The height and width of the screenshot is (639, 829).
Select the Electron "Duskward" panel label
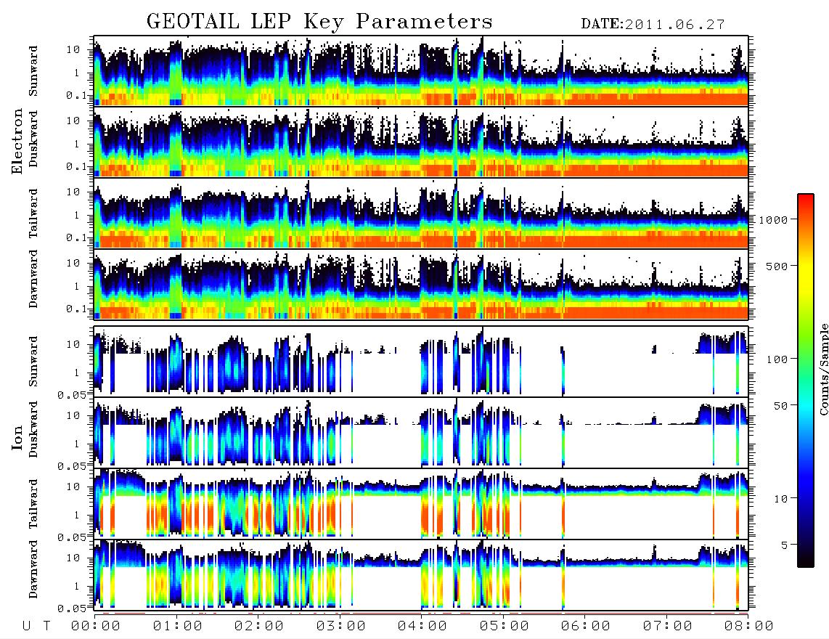click(33, 139)
